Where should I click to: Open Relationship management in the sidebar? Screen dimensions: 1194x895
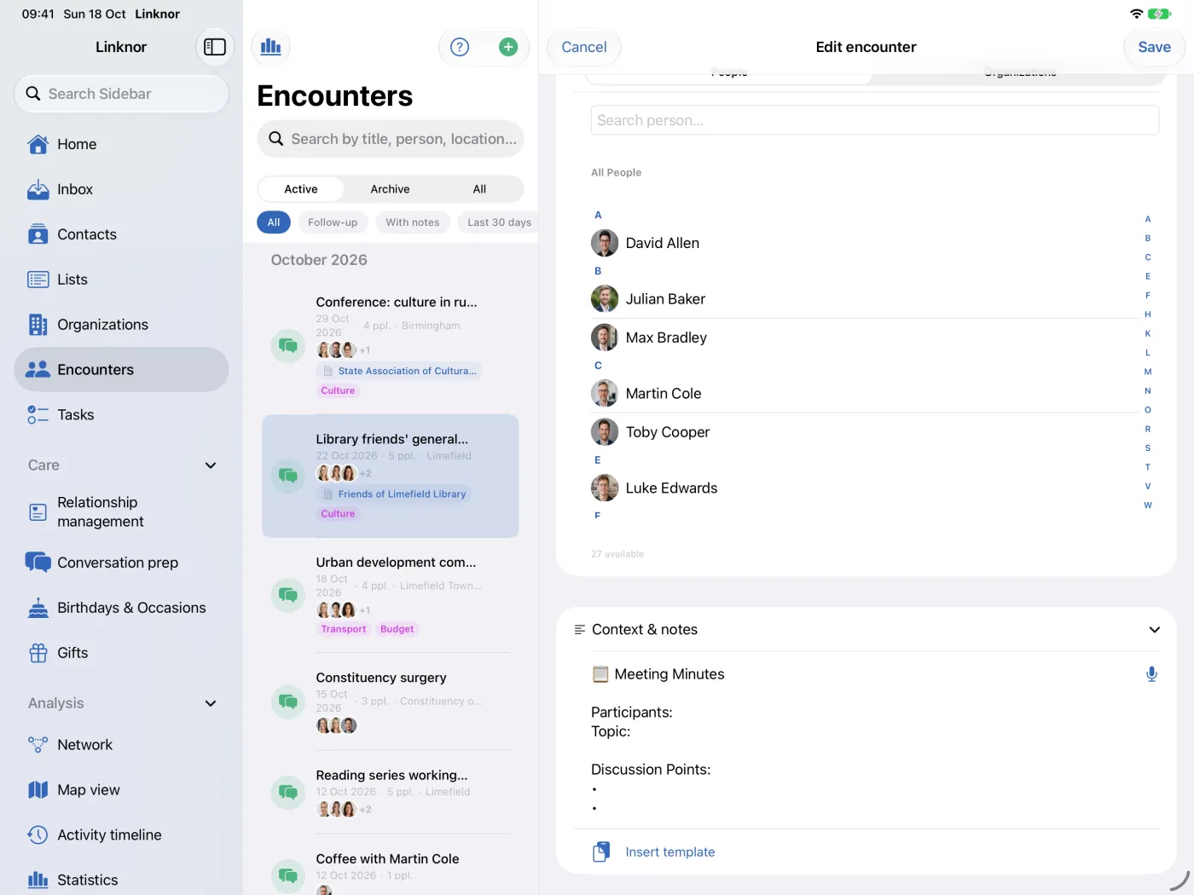click(x=121, y=512)
